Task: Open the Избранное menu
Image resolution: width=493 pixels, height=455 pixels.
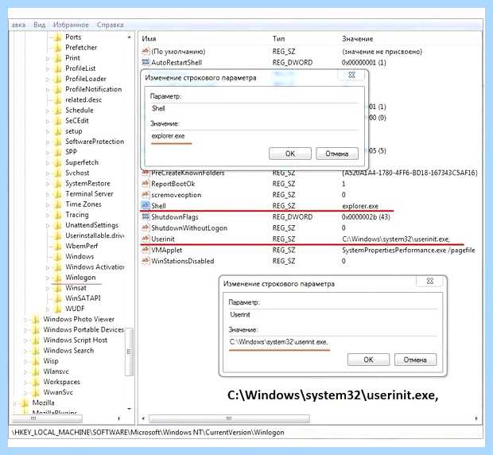Action: tap(71, 25)
